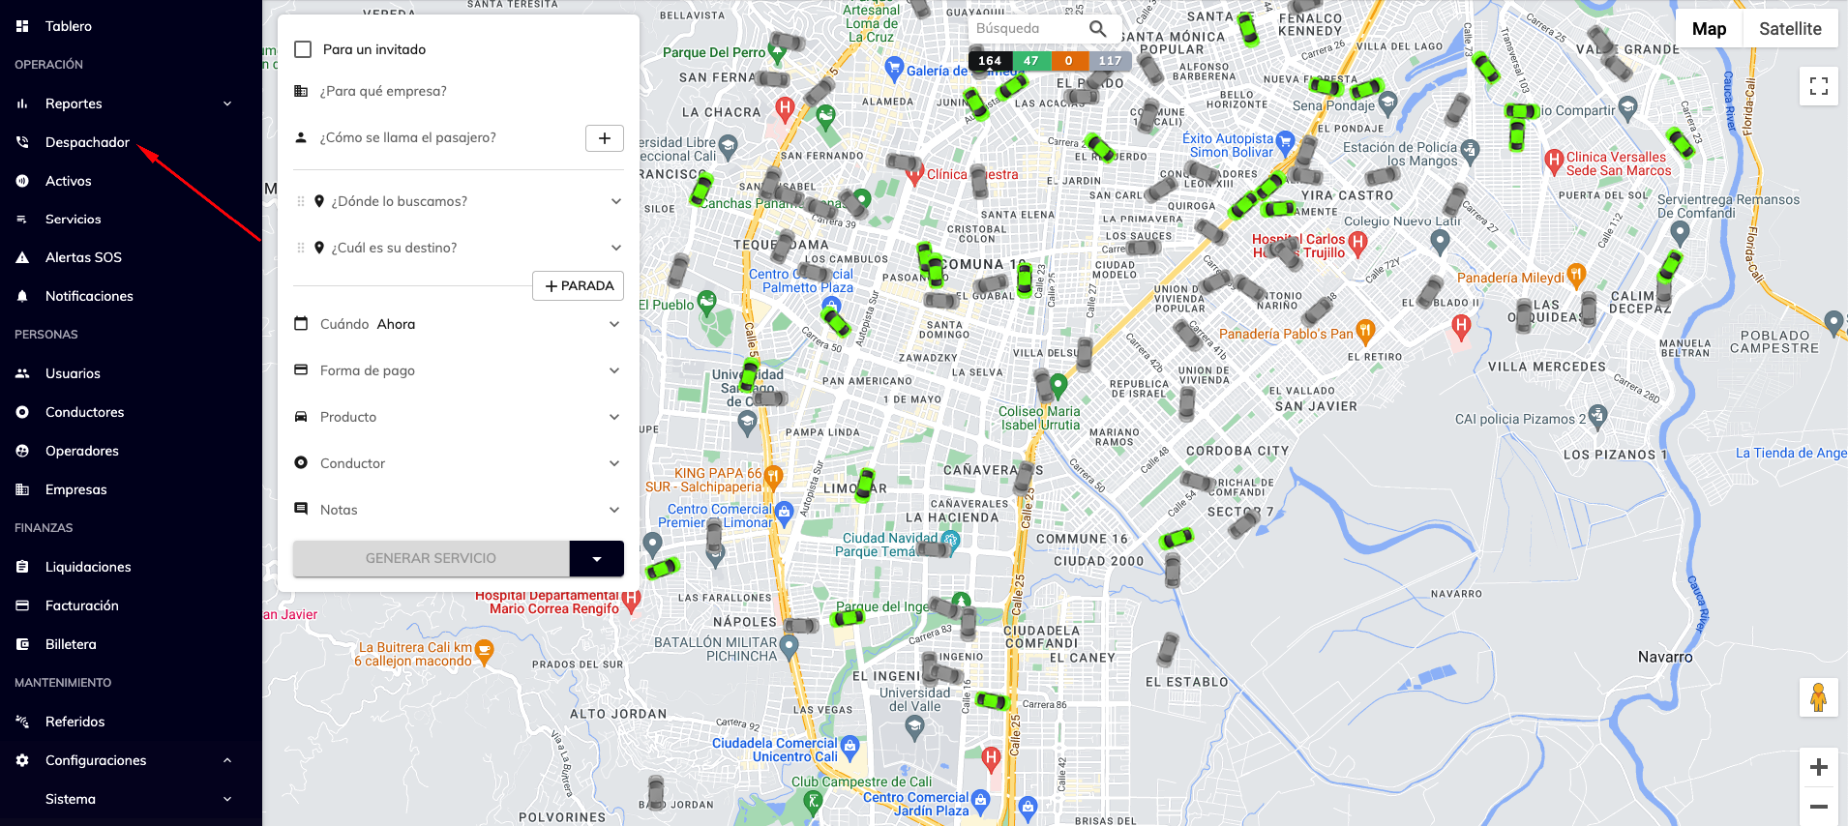Viewport: 1848px width, 826px height.
Task: Click the Billetera wallet icon
Action: tap(22, 644)
